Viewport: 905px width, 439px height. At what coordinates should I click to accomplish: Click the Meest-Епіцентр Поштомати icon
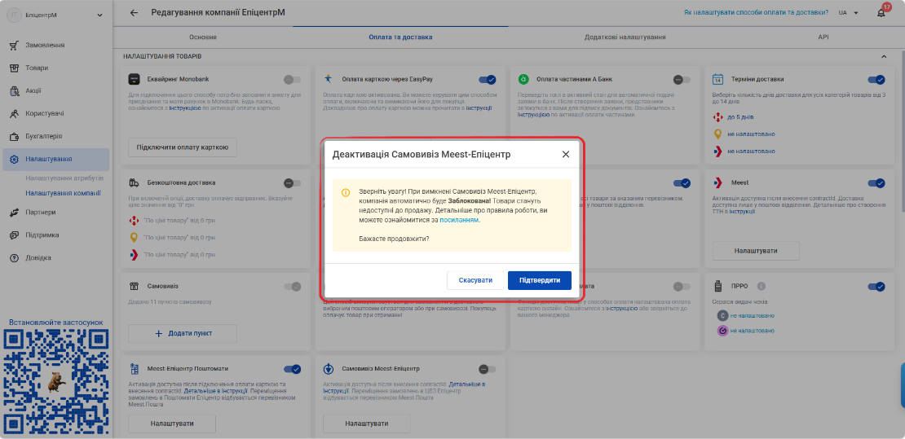point(134,368)
